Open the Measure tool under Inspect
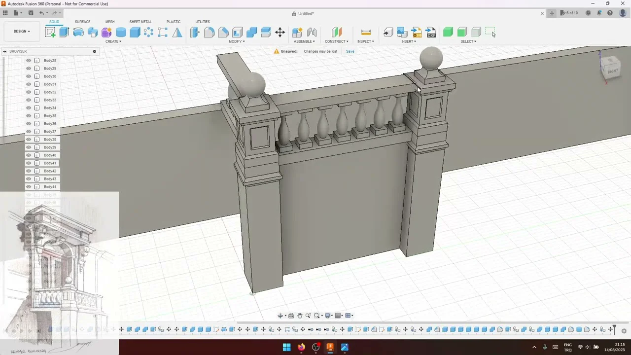 coord(366,33)
